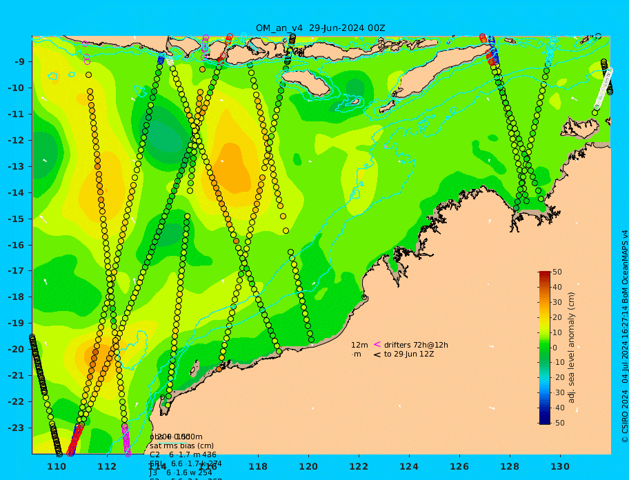
Task: Click the colorbar tick value 0
Action: (x=555, y=348)
